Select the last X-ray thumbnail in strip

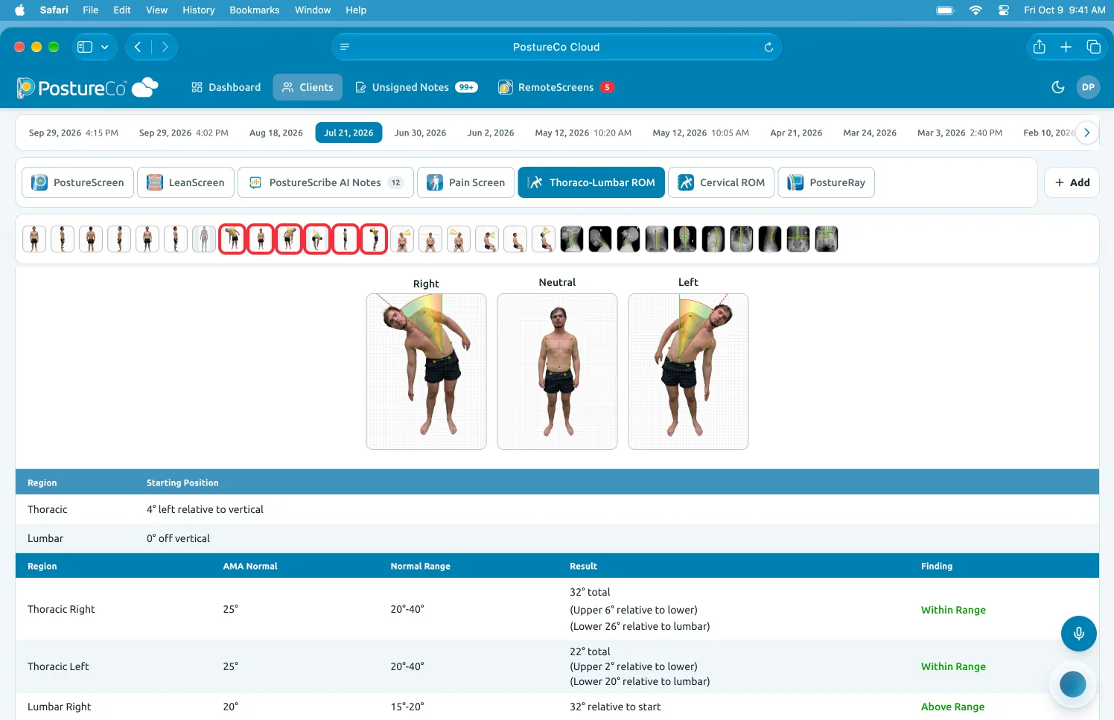[827, 239]
